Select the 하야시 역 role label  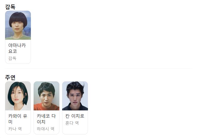[x=45, y=129]
